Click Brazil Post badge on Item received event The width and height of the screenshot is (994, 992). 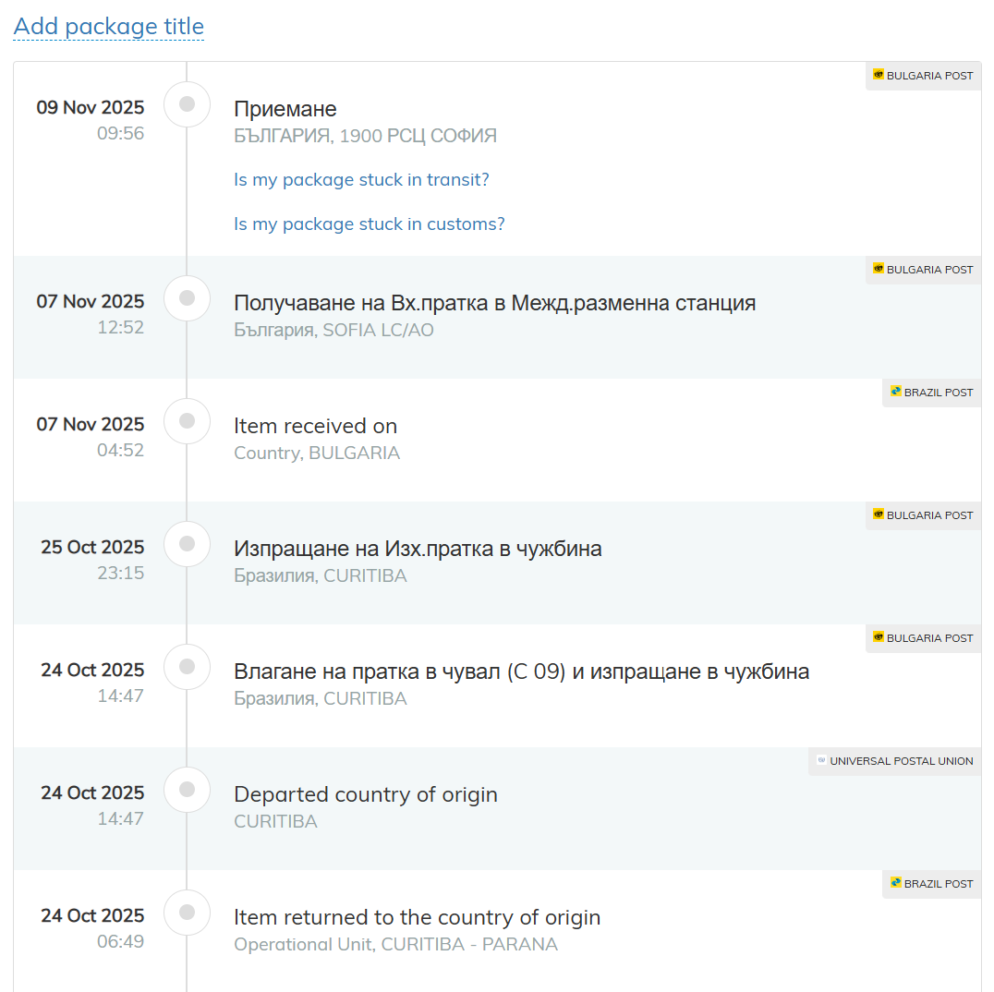(x=931, y=393)
